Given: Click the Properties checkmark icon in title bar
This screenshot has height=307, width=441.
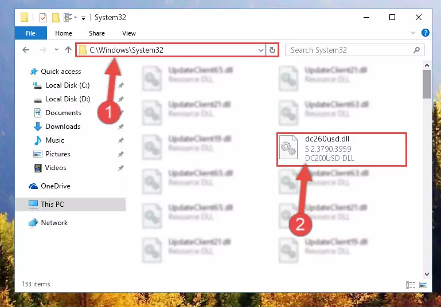Looking at the screenshot, I should [x=43, y=18].
